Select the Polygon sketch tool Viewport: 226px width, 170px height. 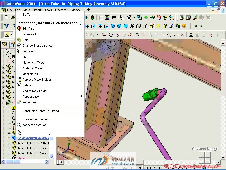tap(169, 35)
